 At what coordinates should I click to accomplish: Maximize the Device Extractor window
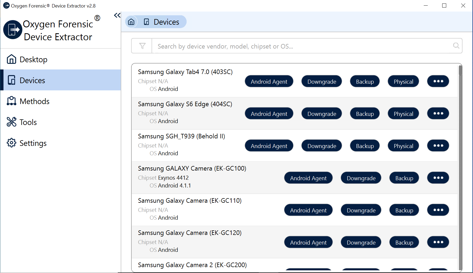[444, 6]
